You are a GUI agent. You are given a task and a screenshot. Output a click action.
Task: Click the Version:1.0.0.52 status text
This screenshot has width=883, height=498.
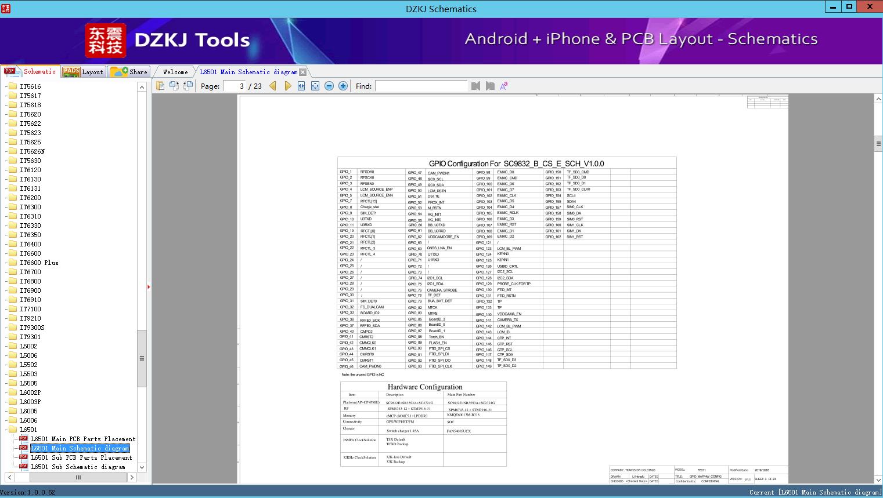point(28,492)
